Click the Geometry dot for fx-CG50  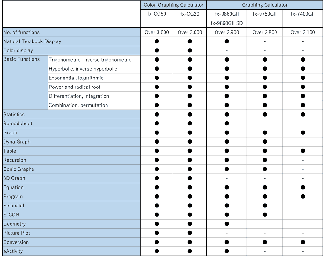click(x=157, y=224)
